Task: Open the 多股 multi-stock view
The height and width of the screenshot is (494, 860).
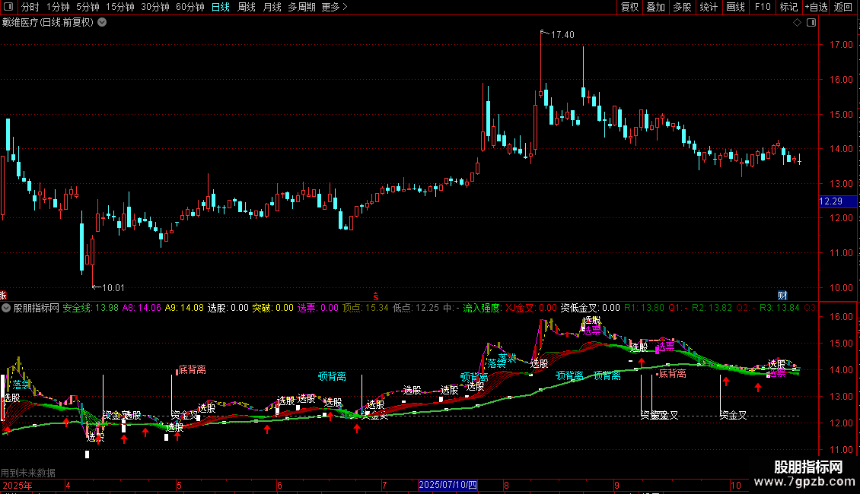Action: pyautogui.click(x=683, y=7)
